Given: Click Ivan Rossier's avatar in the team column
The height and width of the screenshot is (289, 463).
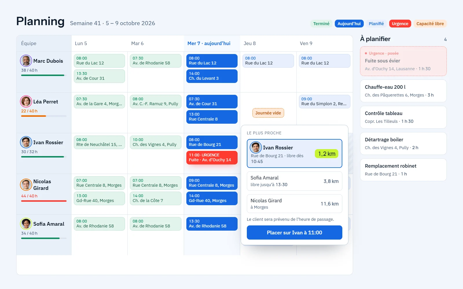Looking at the screenshot, I should point(26,142).
